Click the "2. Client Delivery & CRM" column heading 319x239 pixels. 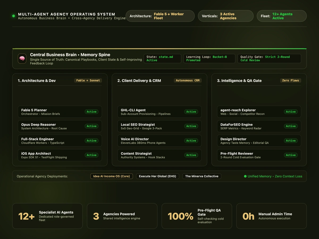(139, 81)
